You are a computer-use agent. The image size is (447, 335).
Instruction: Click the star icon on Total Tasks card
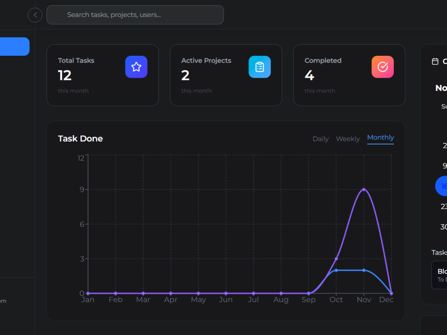(136, 67)
